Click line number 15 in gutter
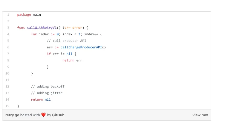The width and height of the screenshot is (231, 130). click(7, 106)
